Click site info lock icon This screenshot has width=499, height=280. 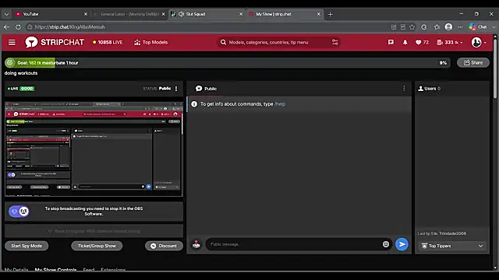(30, 27)
